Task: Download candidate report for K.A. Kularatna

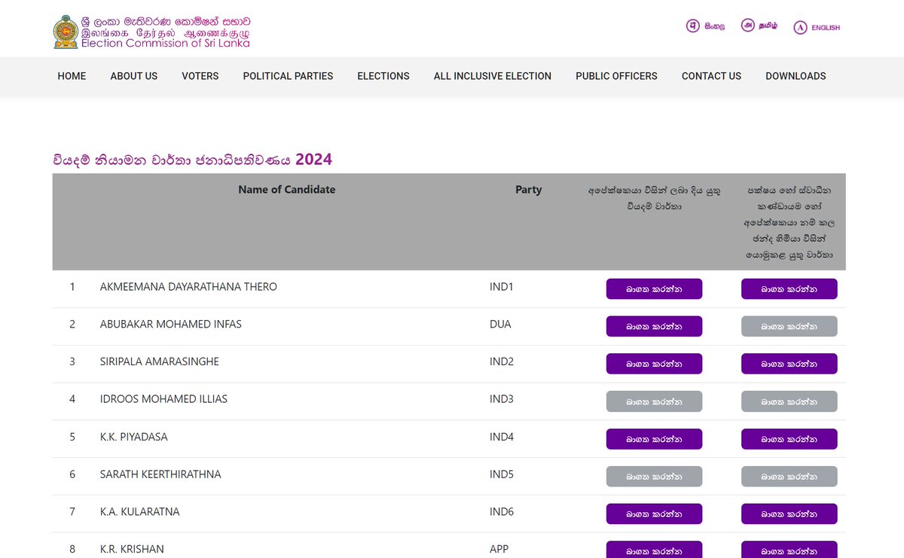Action: (x=654, y=514)
